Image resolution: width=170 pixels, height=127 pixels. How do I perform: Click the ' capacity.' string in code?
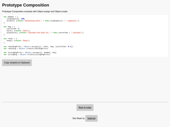(x=72, y=21)
